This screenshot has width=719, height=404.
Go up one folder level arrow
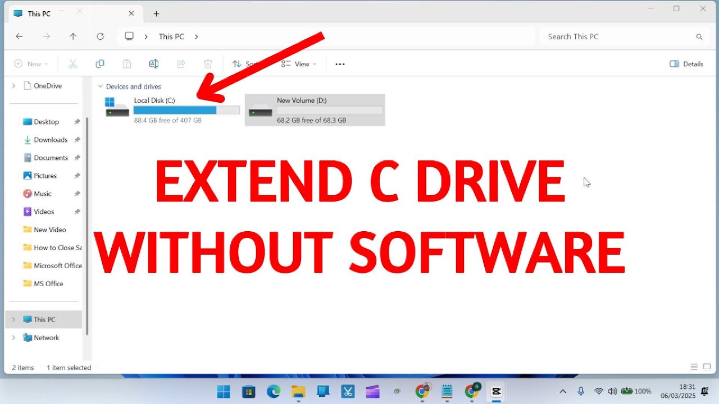pyautogui.click(x=73, y=36)
